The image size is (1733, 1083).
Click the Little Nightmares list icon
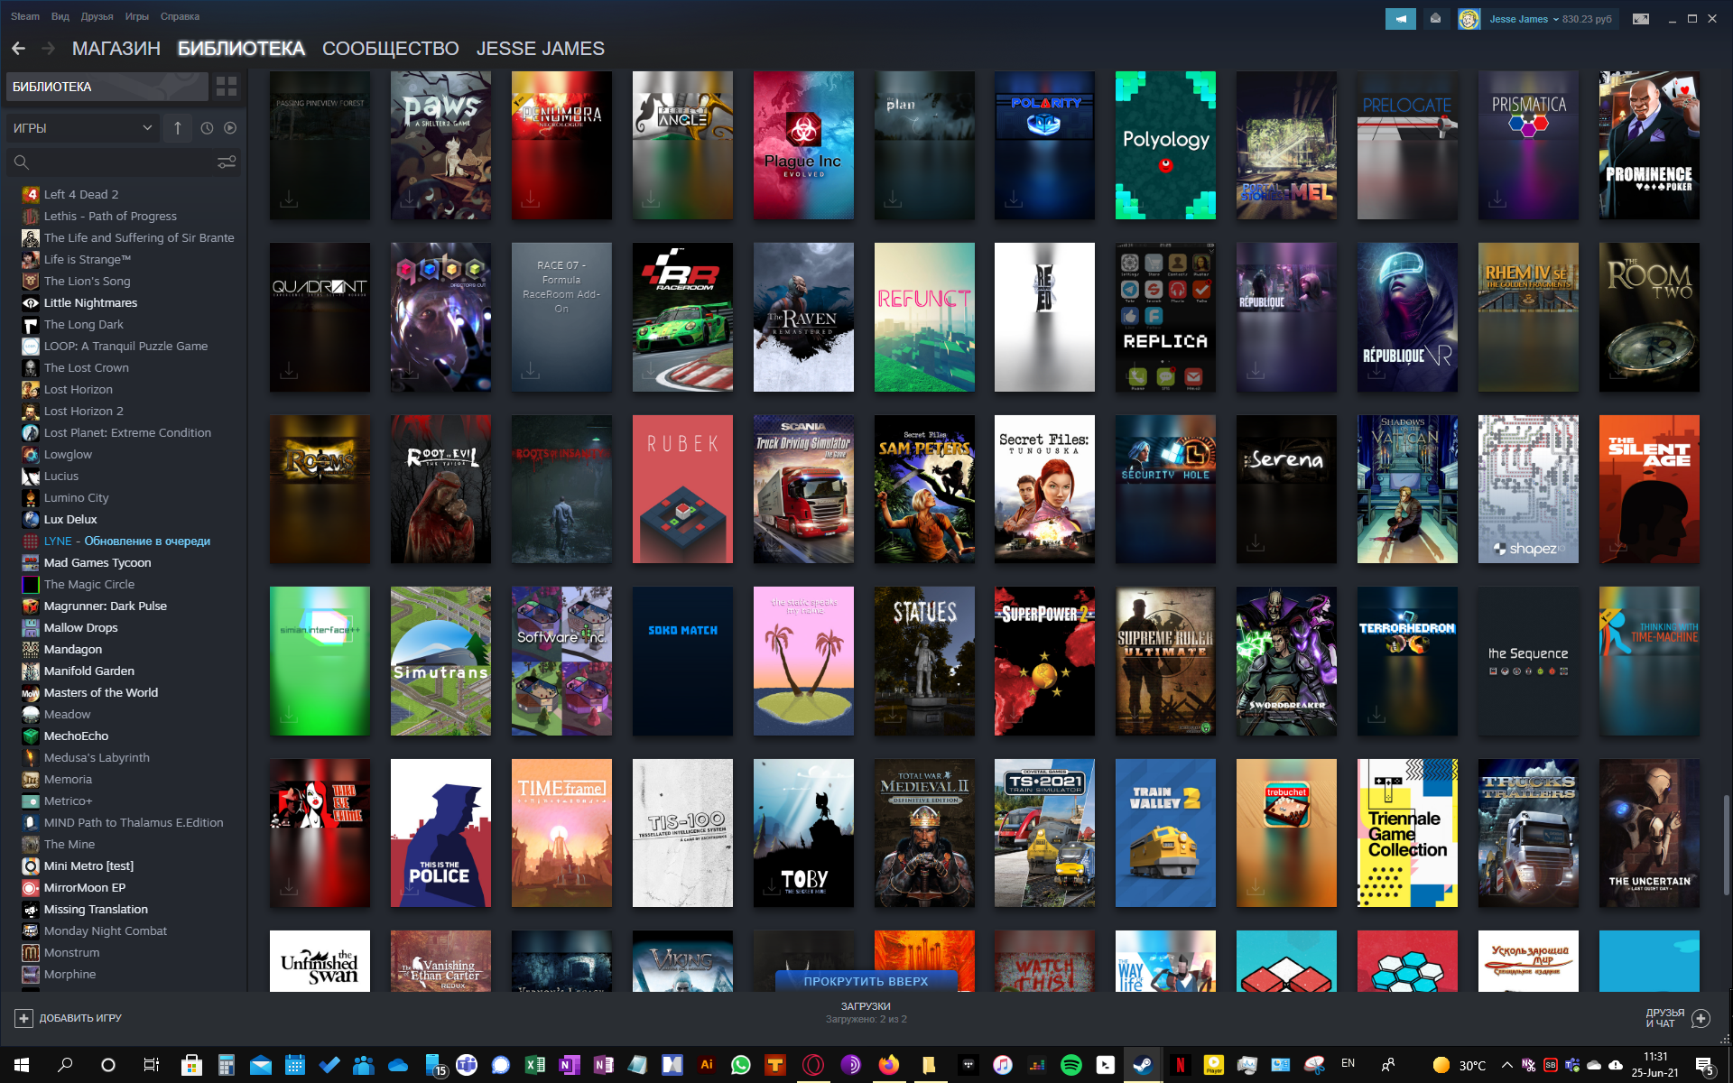31,302
